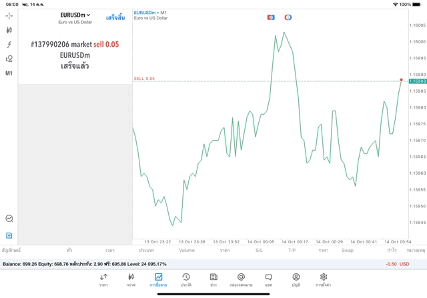Sort by Volume column header

point(187,251)
